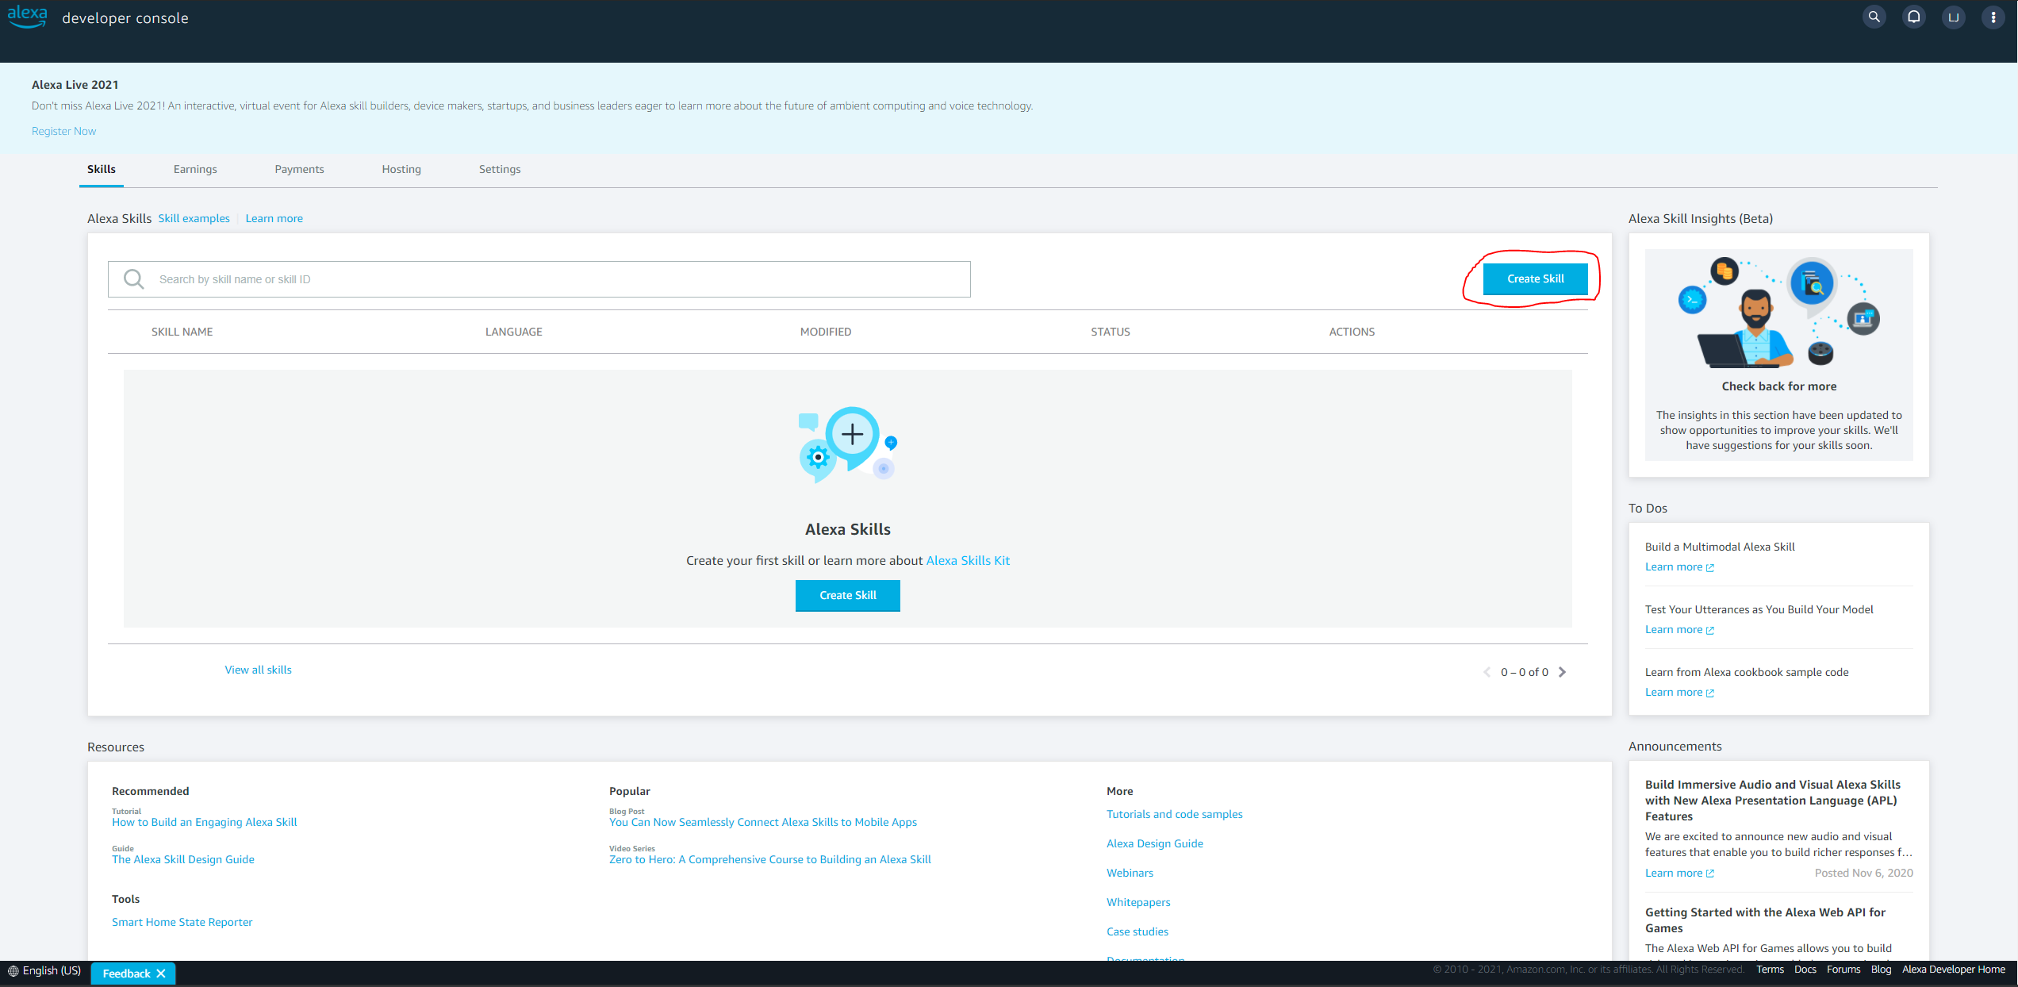Click the View all skills link
Screen dimensions: 2018x987
pyautogui.click(x=258, y=670)
